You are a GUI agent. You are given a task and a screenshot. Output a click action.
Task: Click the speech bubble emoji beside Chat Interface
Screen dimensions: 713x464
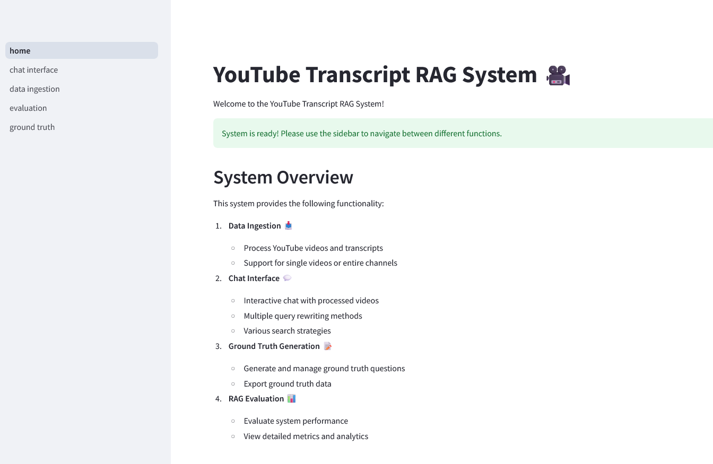287,278
